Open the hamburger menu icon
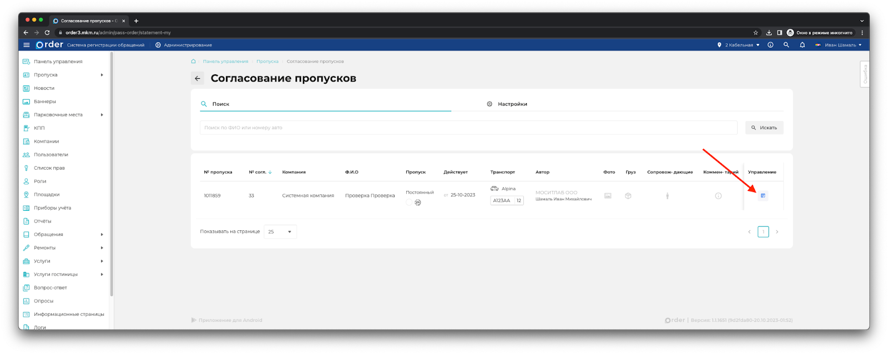Viewport: 888px width, 354px height. tap(27, 45)
